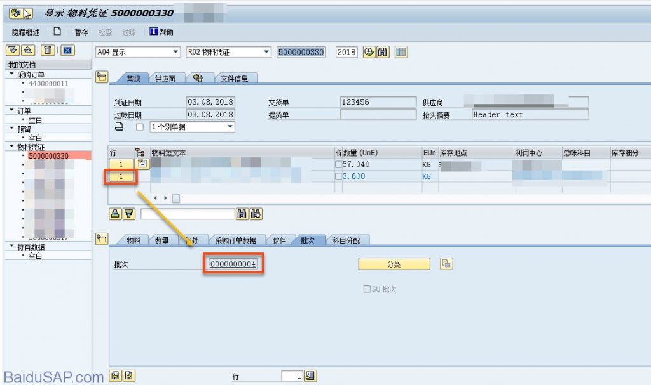The height and width of the screenshot is (385, 651).
Task: Toggle the checkbox beside quantity 3.600
Action: 338,176
